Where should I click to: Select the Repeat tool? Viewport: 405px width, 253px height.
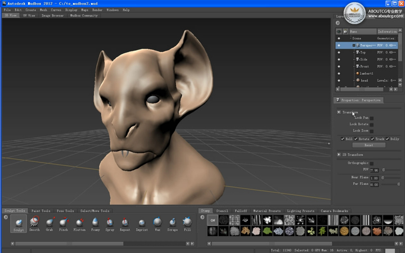pos(125,224)
